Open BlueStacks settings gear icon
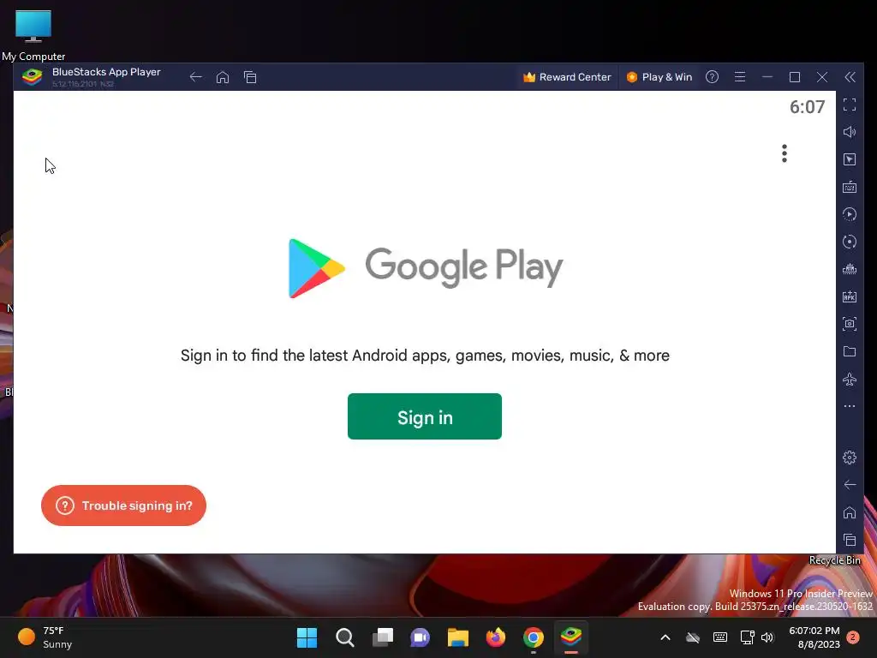Viewport: 877px width, 658px height. click(x=849, y=458)
